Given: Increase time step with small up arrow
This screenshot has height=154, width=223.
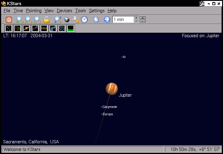Looking at the screenshot, I should [x=136, y=18].
